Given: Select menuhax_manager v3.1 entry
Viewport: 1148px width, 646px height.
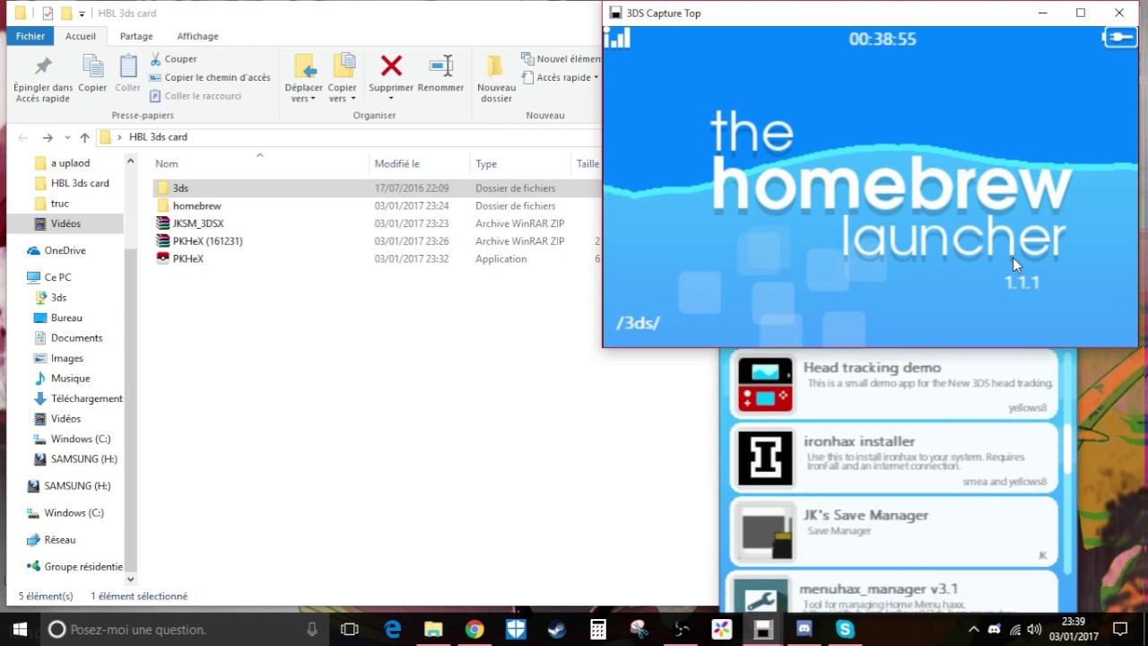Looking at the screenshot, I should (x=893, y=593).
